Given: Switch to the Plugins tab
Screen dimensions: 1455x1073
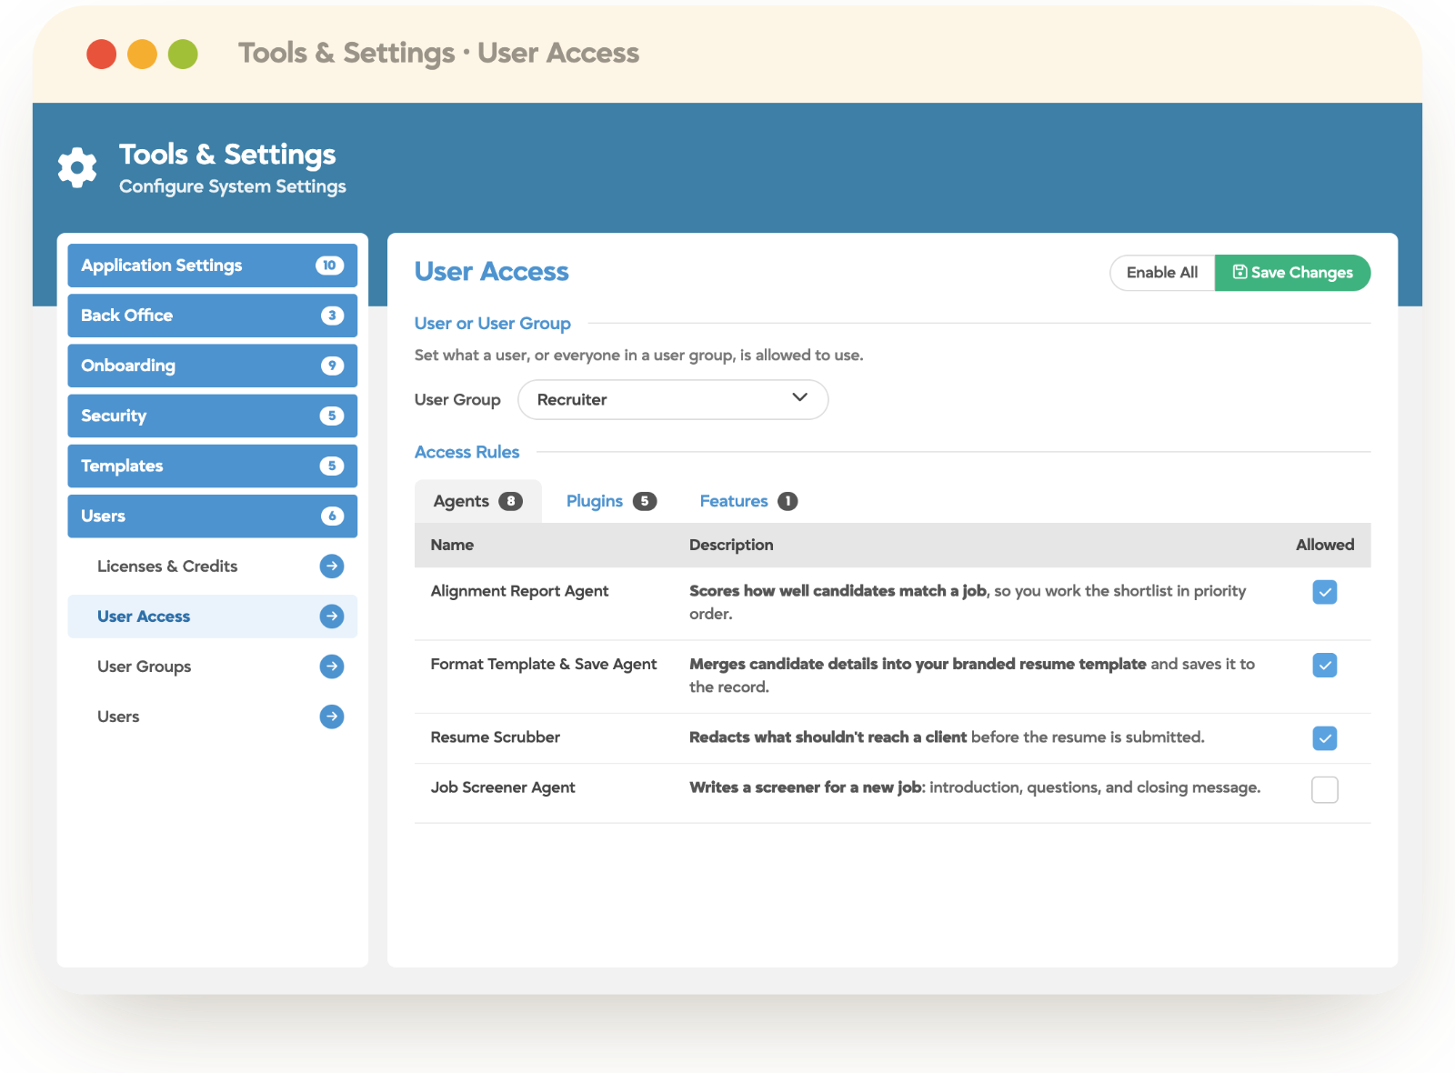Looking at the screenshot, I should pyautogui.click(x=611, y=501).
